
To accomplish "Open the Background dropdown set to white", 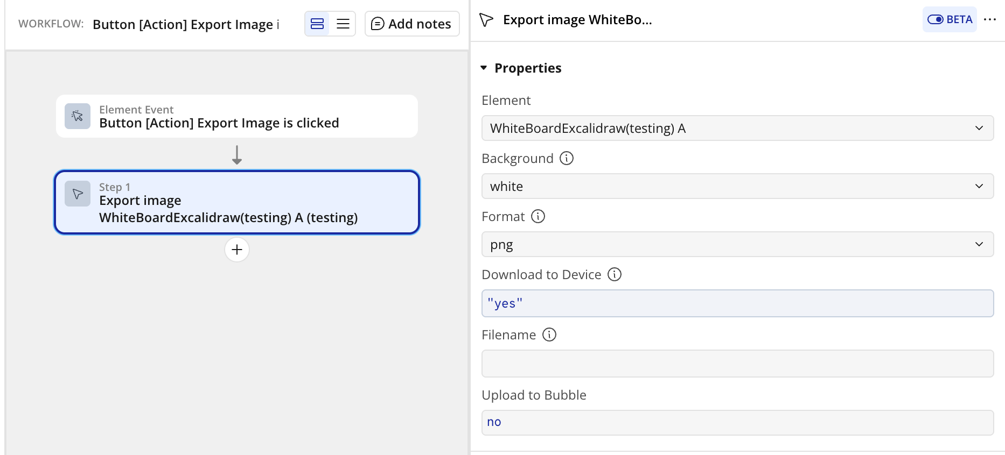I will [737, 186].
